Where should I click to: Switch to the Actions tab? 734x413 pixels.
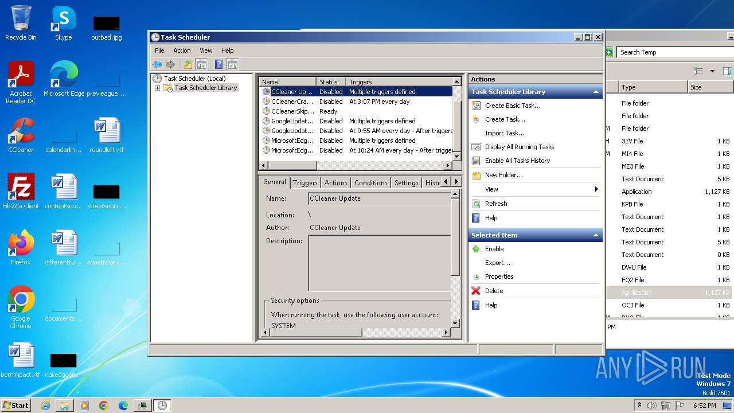point(335,183)
